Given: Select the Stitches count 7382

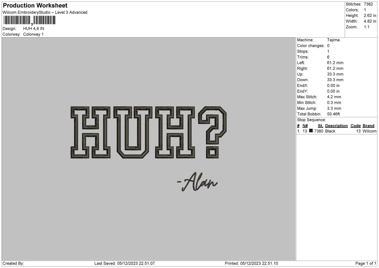Looking at the screenshot, I should [368, 4].
